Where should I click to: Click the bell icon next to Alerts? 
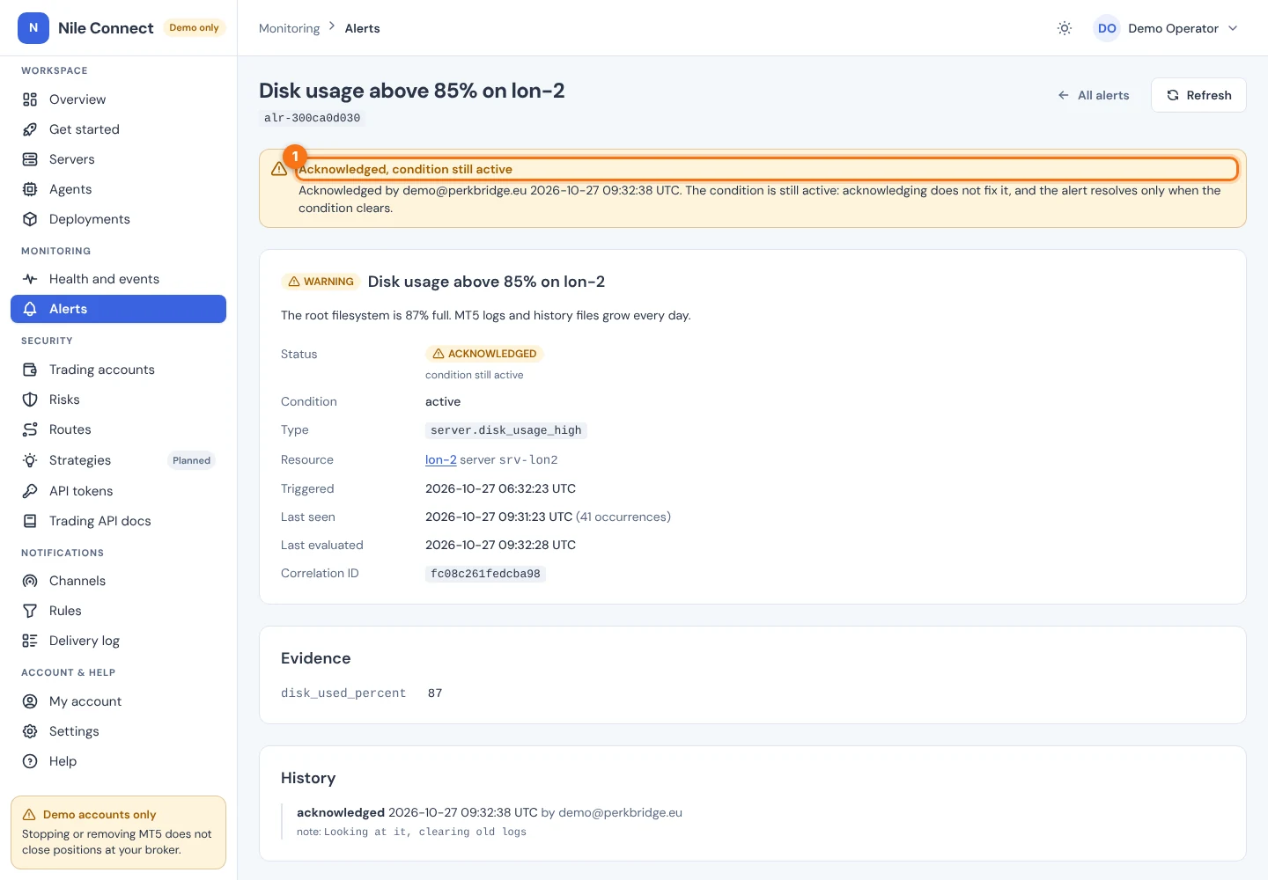(x=30, y=309)
